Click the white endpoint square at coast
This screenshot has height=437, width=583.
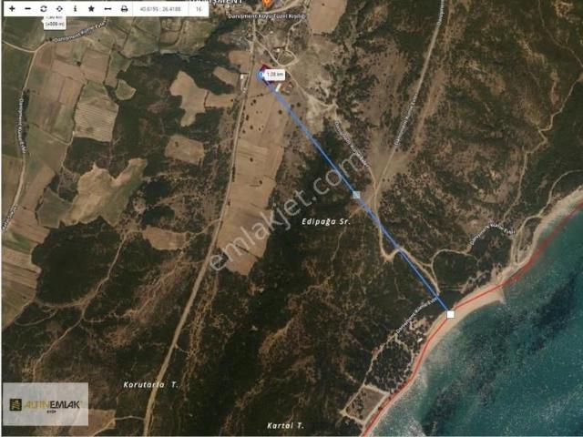[450, 314]
